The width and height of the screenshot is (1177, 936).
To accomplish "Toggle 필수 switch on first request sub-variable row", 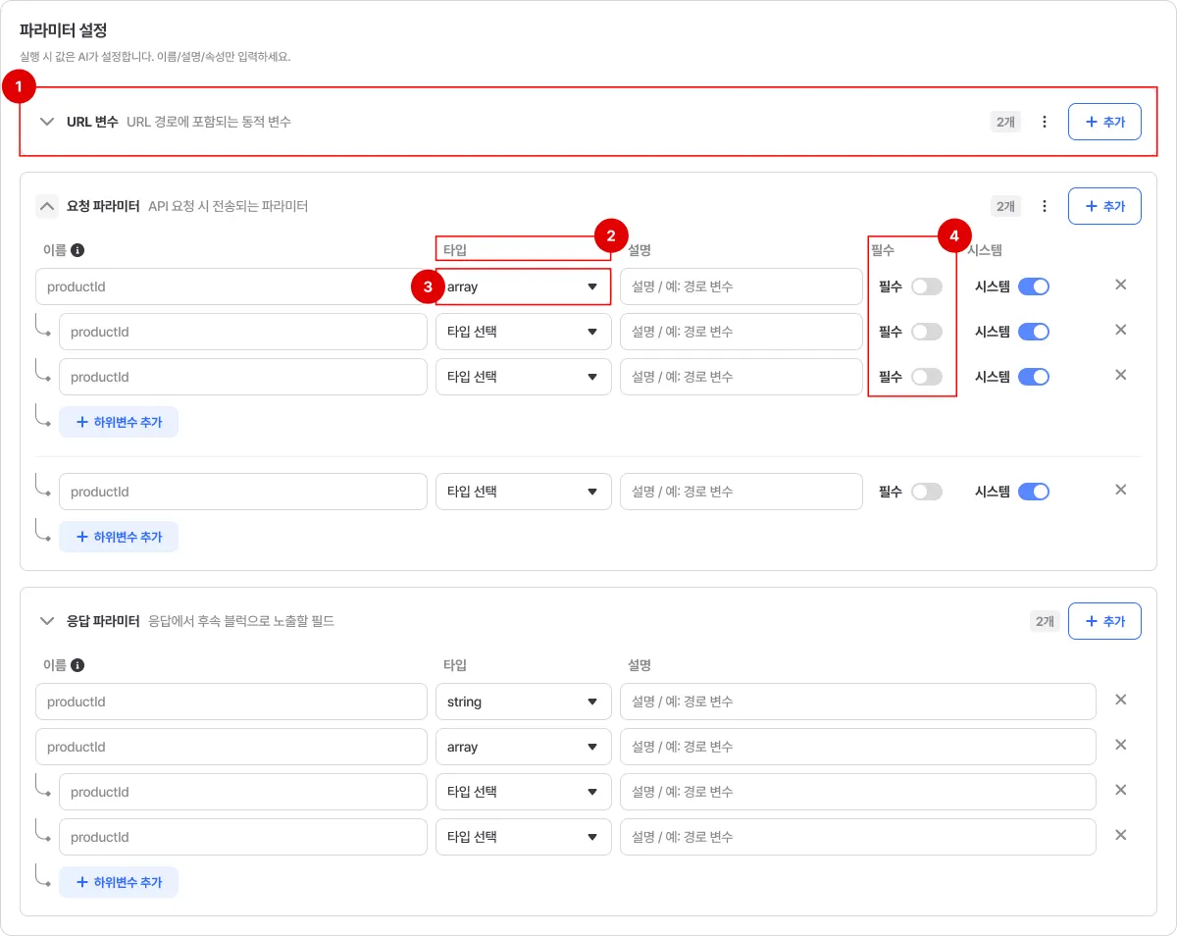I will coord(927,332).
